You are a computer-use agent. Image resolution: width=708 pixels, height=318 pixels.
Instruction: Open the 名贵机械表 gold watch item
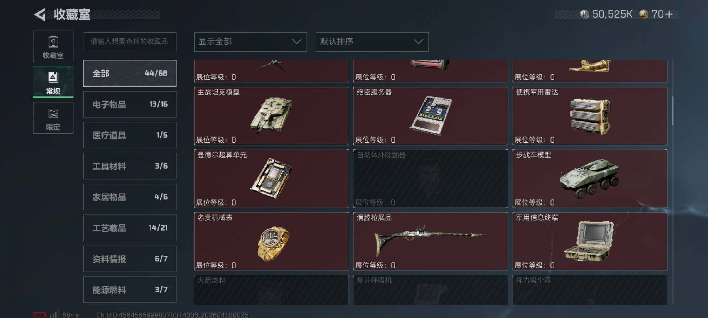click(x=271, y=241)
